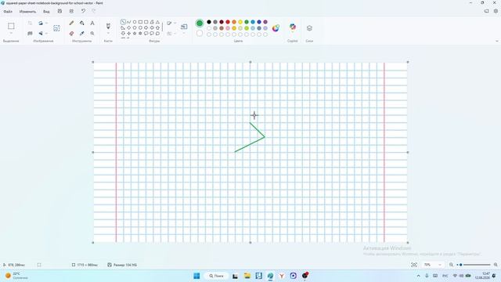The width and height of the screenshot is (501, 282).
Task: Open Yandex browser from the taskbar
Action: point(282,276)
